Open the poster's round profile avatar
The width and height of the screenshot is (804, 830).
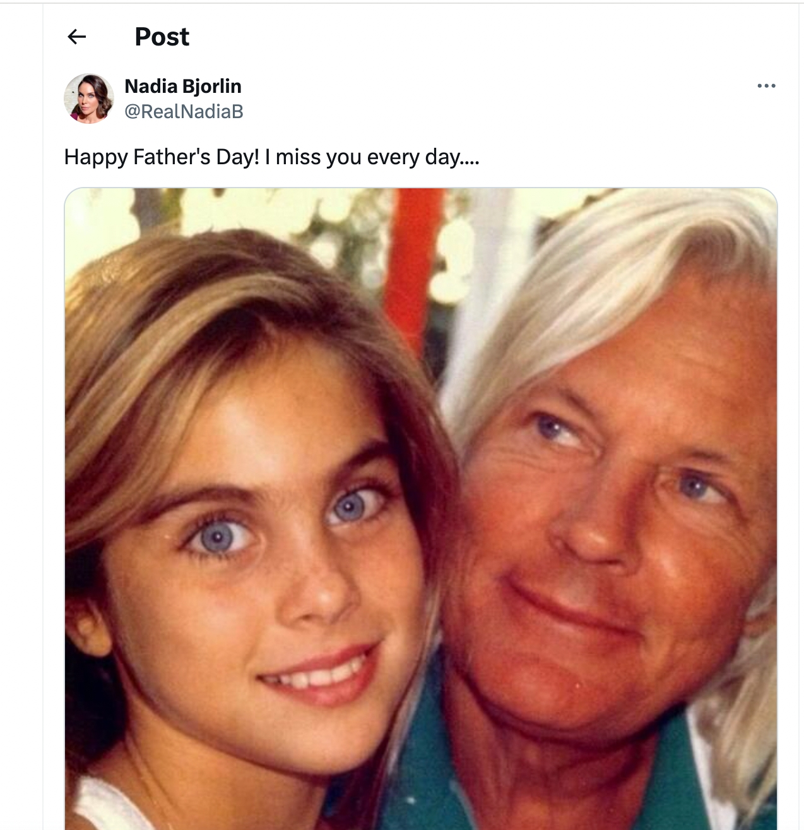pos(89,99)
